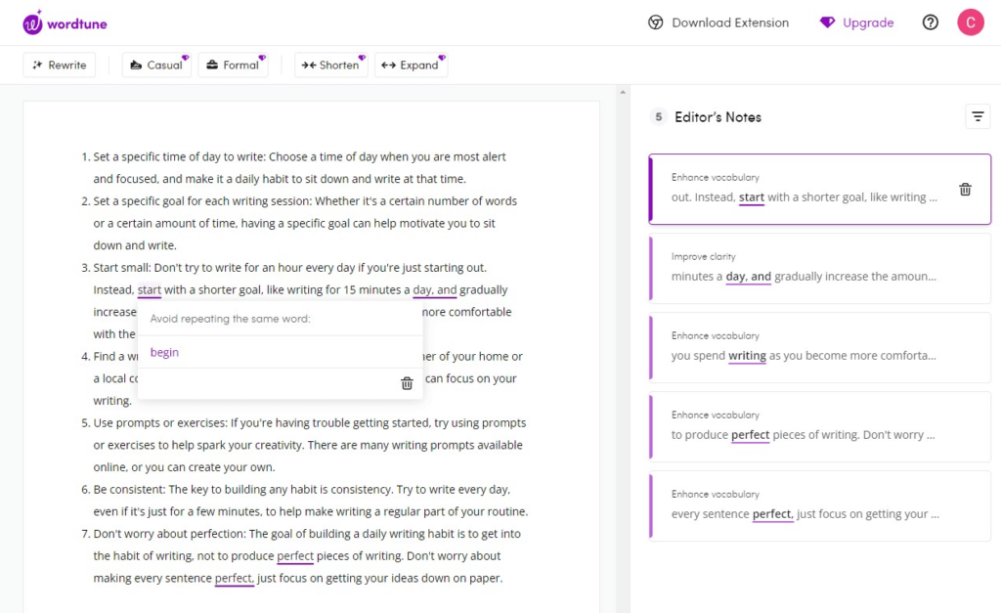Open the 'writing' Enhance vocabulary note

[819, 348]
